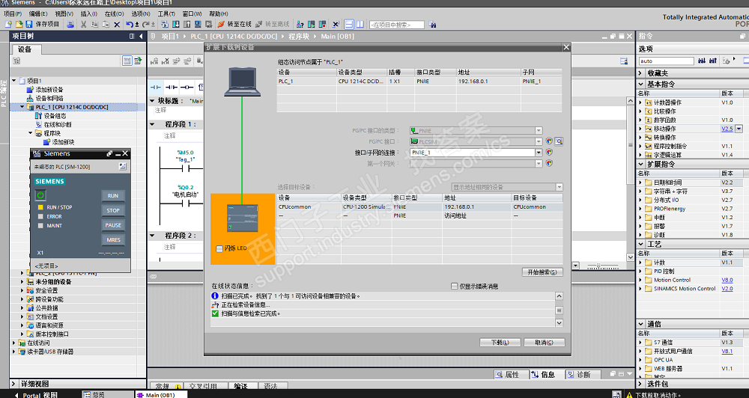
Task: Open the 编辑(E) menu
Action: [x=38, y=13]
